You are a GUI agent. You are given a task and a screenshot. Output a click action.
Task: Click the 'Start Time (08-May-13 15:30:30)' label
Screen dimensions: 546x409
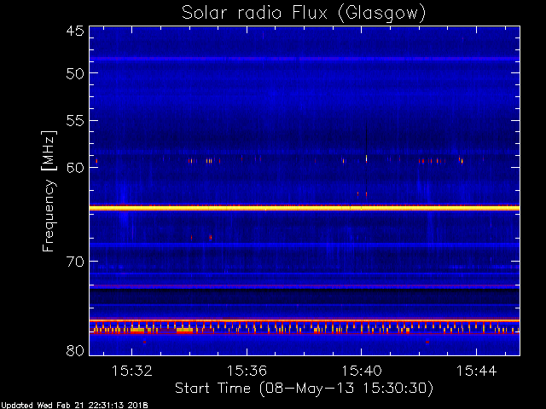click(304, 389)
